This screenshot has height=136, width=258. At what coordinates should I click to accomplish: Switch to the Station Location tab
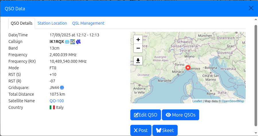pos(52,23)
